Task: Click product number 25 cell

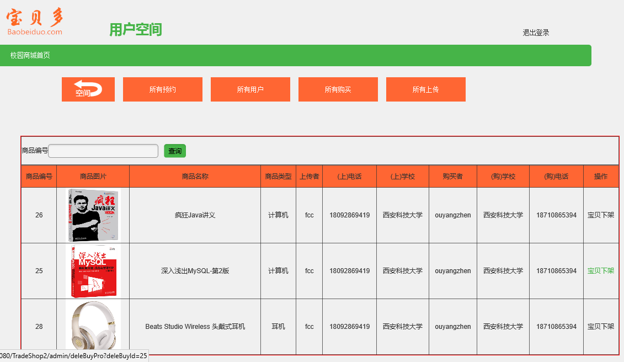Action: click(39, 271)
